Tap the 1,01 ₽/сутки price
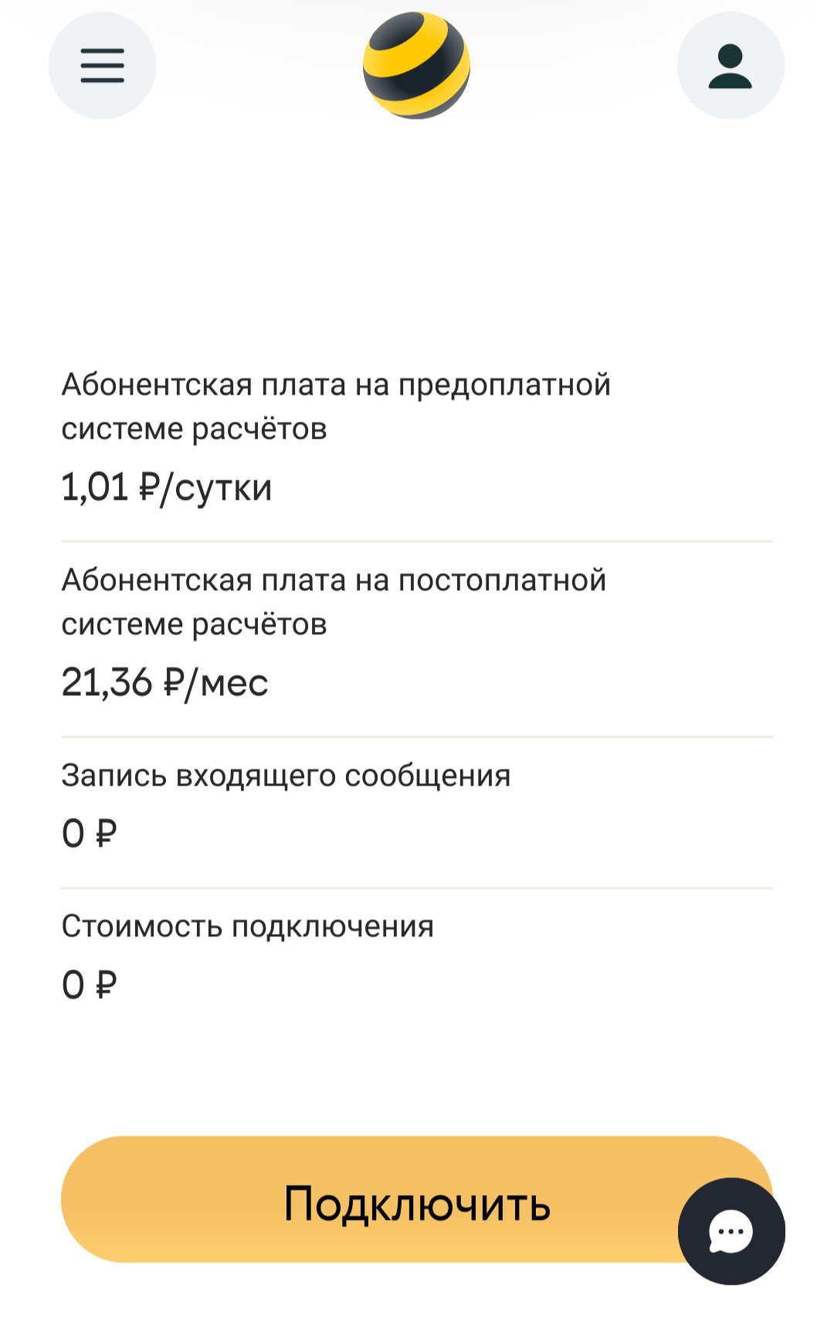The image size is (834, 1325). (167, 488)
